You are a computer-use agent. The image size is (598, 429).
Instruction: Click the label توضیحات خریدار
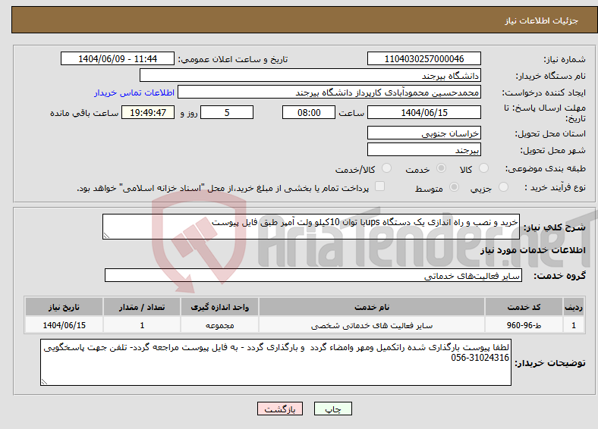coord(550,363)
